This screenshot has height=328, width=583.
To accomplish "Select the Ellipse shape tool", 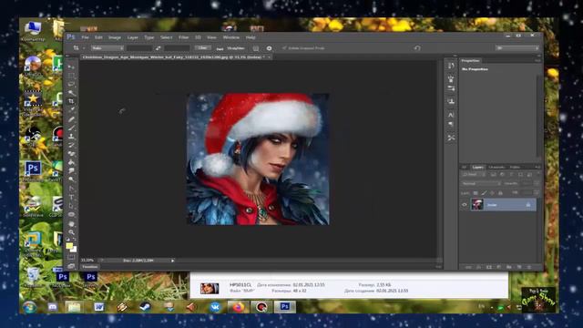I will pos(71,215).
